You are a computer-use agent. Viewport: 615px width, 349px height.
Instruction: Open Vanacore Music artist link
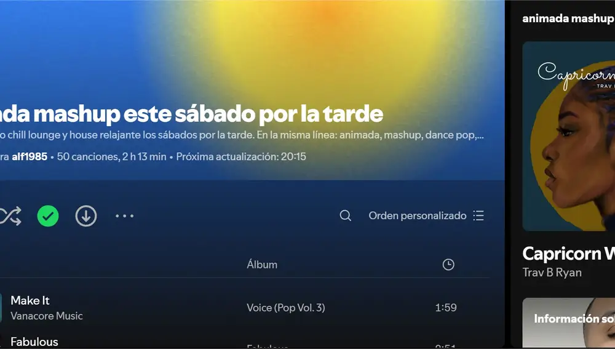[x=47, y=316]
